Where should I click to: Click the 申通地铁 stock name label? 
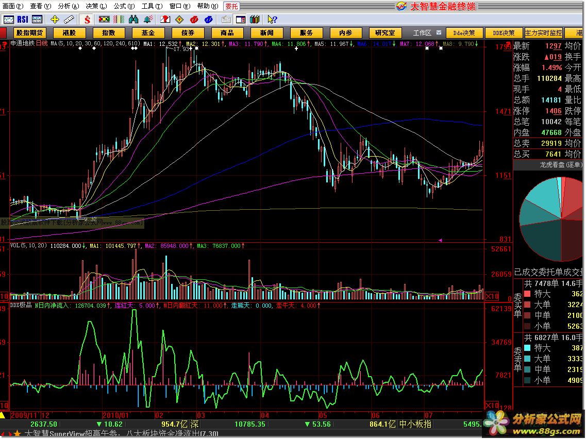(23, 43)
